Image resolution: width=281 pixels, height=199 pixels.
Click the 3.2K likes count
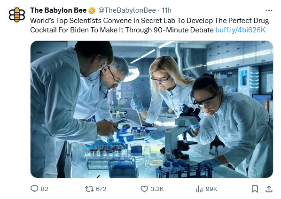(157, 189)
